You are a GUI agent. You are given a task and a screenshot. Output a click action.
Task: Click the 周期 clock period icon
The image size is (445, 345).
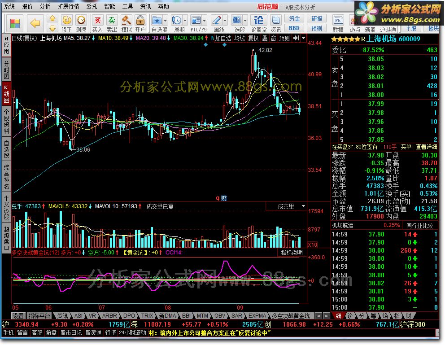click(x=177, y=20)
